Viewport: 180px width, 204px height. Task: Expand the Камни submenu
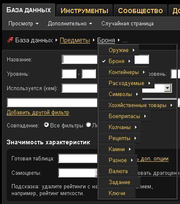[117, 149]
